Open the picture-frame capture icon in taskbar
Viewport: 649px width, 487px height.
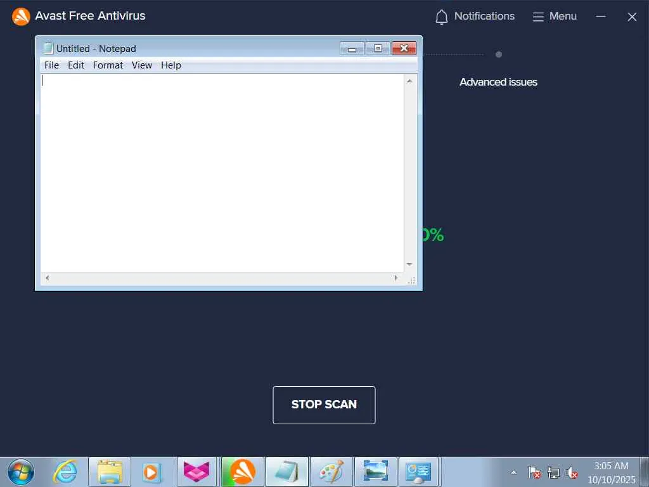pyautogui.click(x=375, y=472)
